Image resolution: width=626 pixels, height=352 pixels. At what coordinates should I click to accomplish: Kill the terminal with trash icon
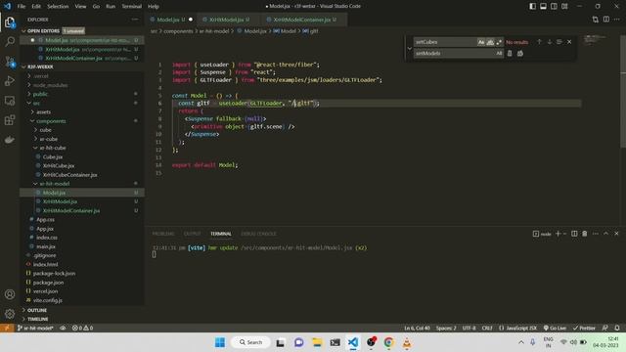pyautogui.click(x=585, y=234)
